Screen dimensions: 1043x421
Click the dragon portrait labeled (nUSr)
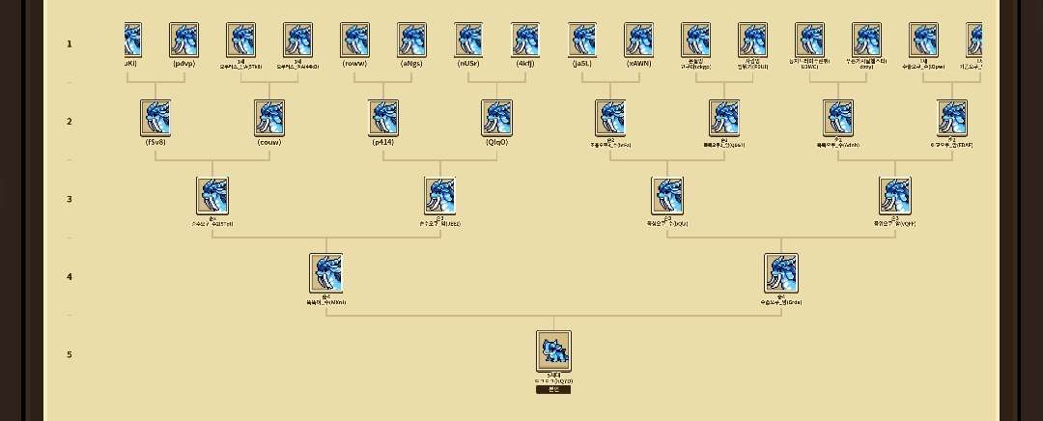tap(468, 41)
